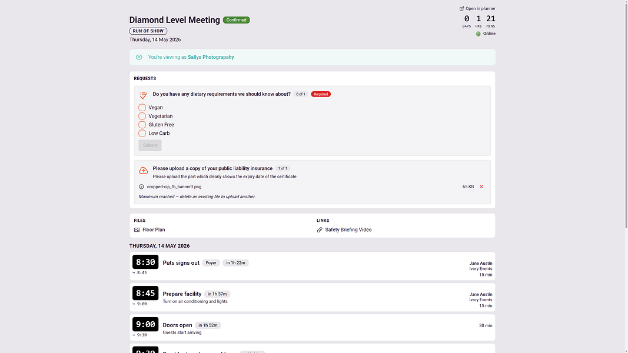Click the 'in 1h 37m' countdown tag
The height and width of the screenshot is (353, 628).
click(x=217, y=294)
